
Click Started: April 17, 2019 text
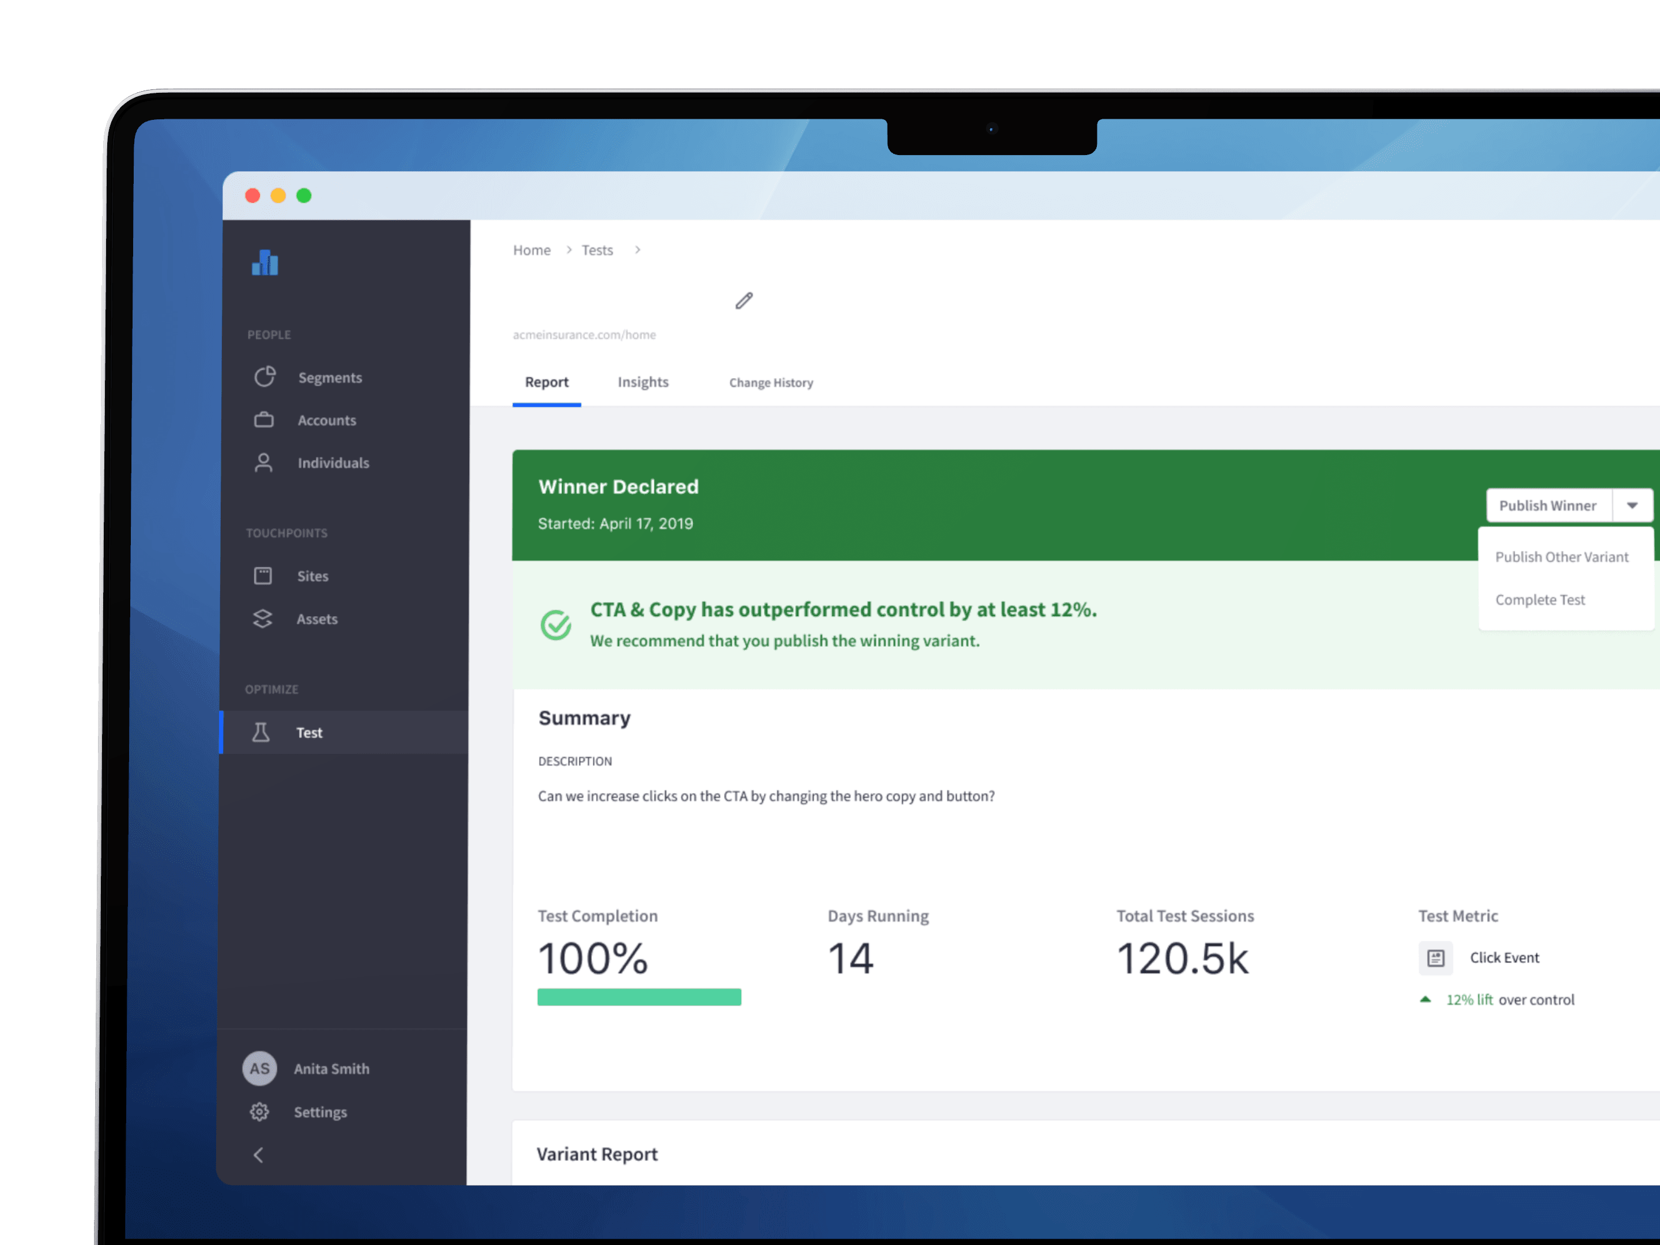616,523
